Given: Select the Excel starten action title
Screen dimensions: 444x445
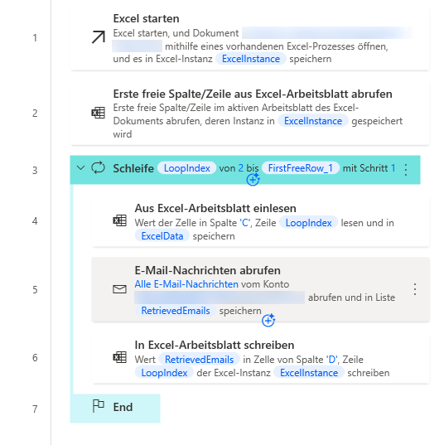Looking at the screenshot, I should click(146, 19).
